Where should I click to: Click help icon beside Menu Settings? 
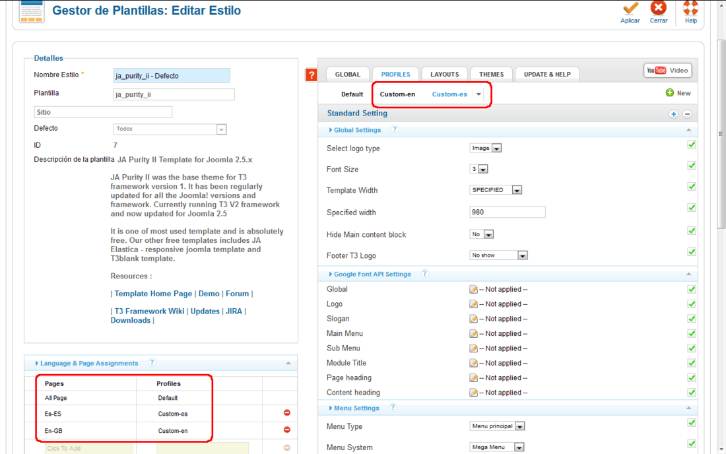point(393,407)
